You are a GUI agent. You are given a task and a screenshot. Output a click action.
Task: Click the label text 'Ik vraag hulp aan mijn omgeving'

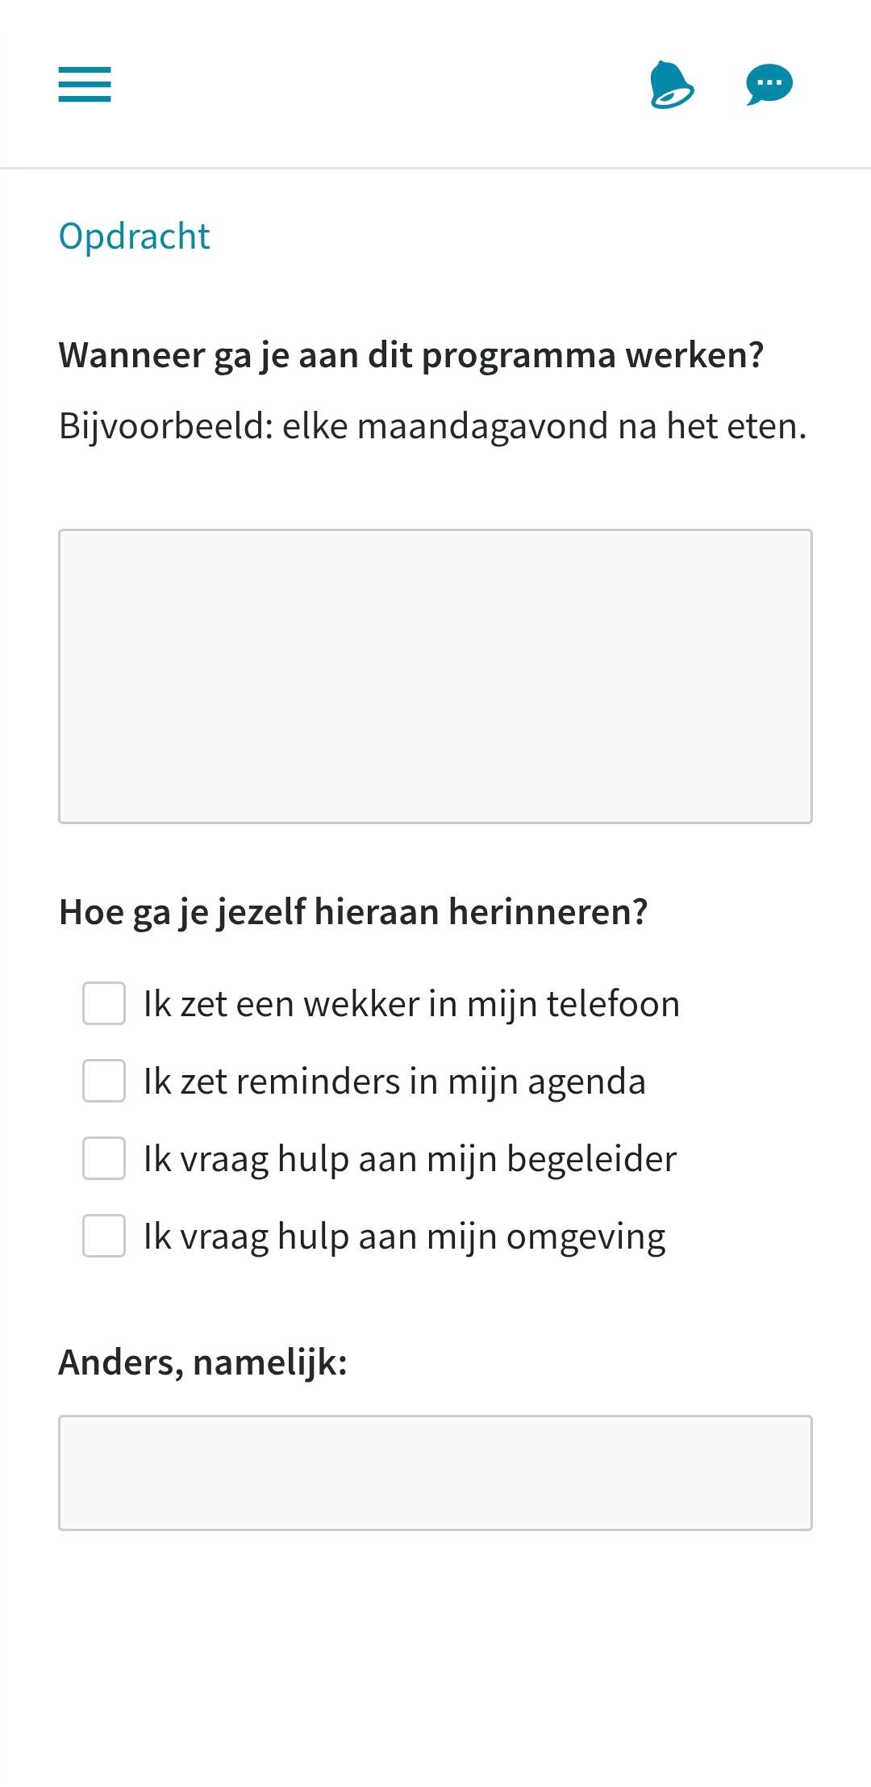point(404,1237)
